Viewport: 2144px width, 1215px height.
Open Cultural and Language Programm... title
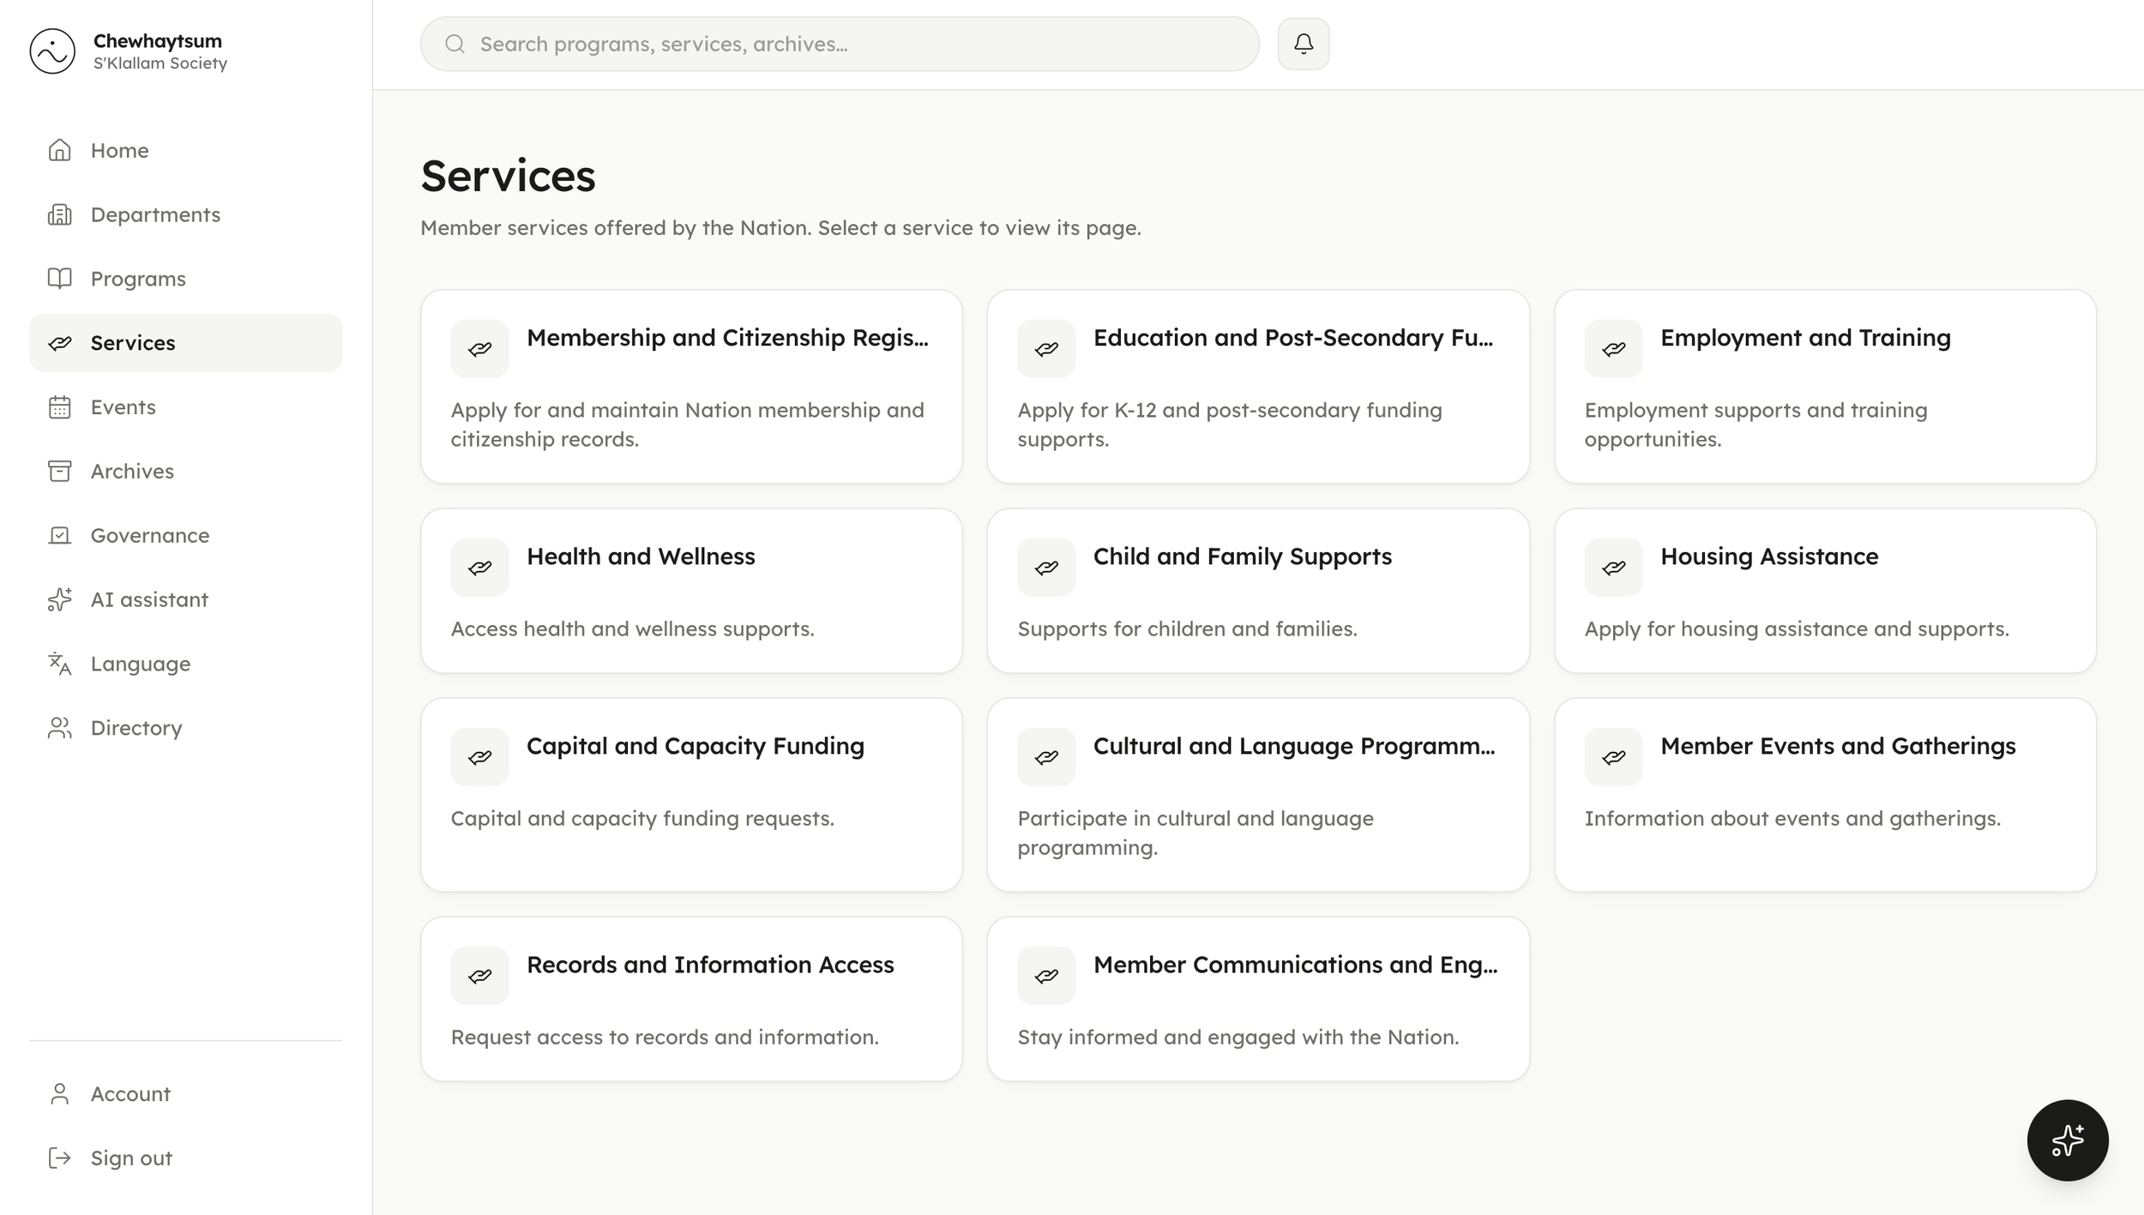pos(1294,746)
